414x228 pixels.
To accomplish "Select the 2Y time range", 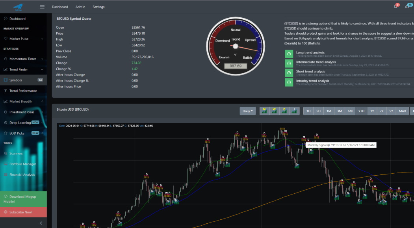I will tap(382, 111).
